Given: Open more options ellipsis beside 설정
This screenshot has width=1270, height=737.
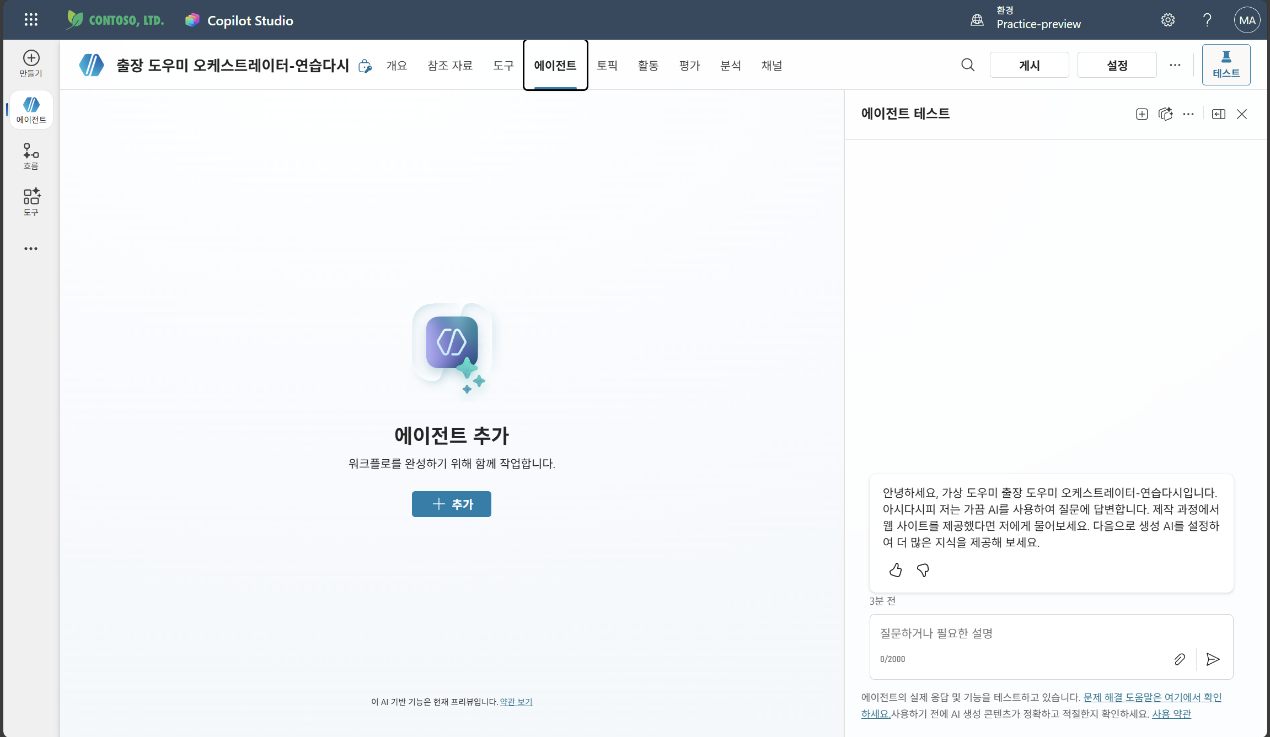Looking at the screenshot, I should point(1175,65).
